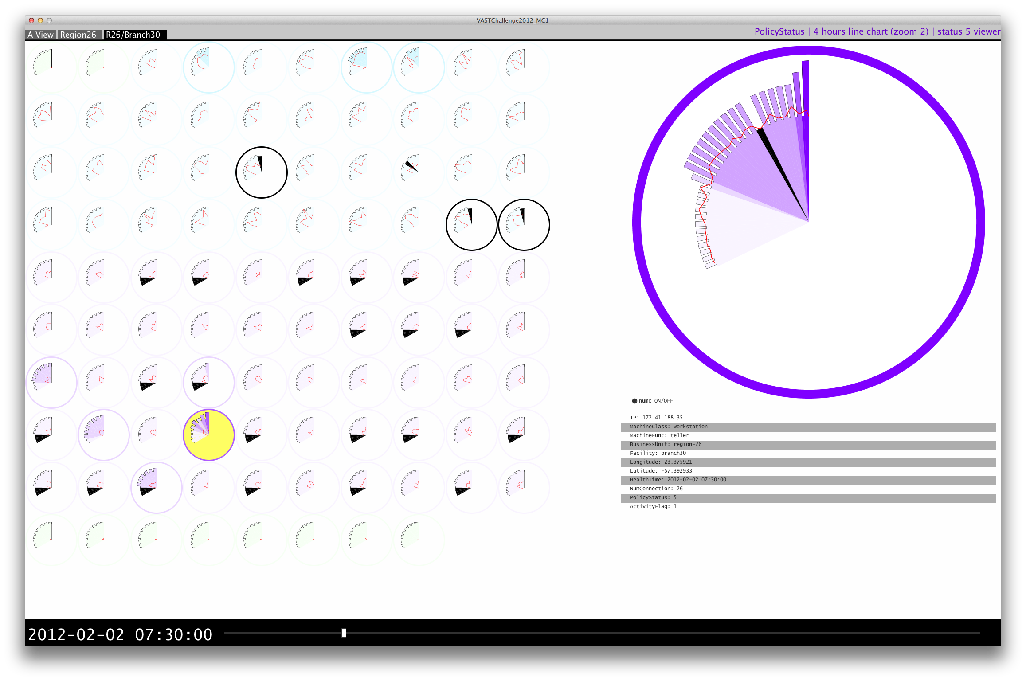
Task: Select the yellow-highlighted machine glyph
Action: pos(209,435)
